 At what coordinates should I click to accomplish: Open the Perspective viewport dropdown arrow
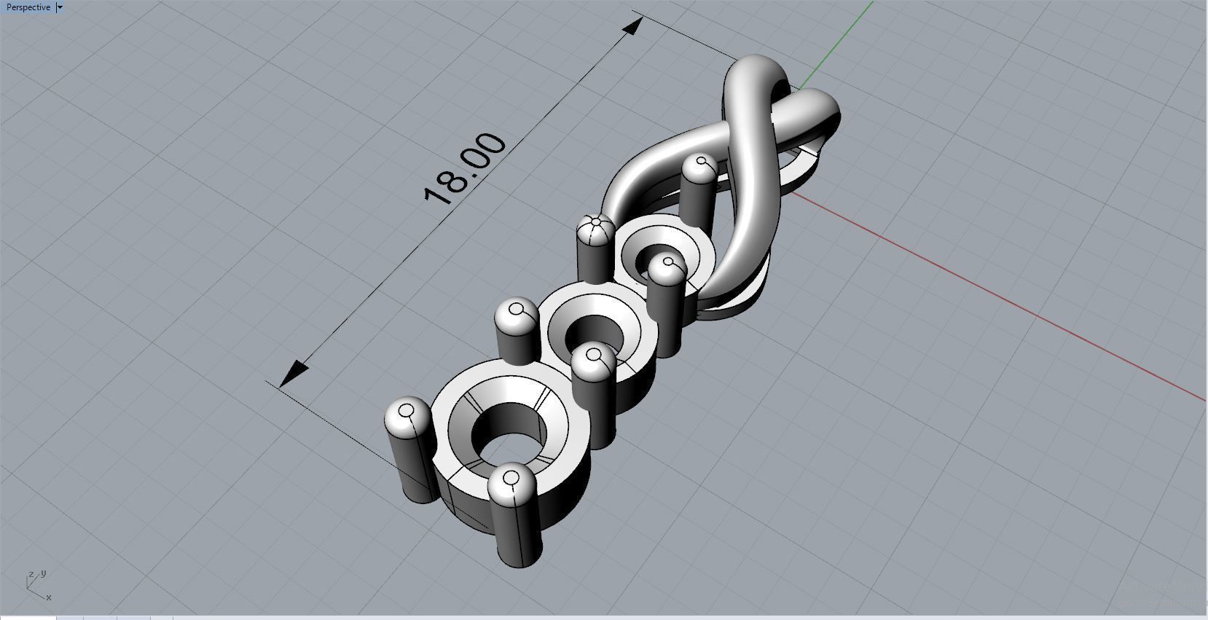point(60,7)
